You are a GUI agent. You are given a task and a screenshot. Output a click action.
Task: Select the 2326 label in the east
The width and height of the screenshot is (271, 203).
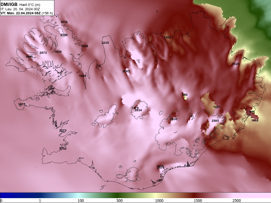pos(236,64)
